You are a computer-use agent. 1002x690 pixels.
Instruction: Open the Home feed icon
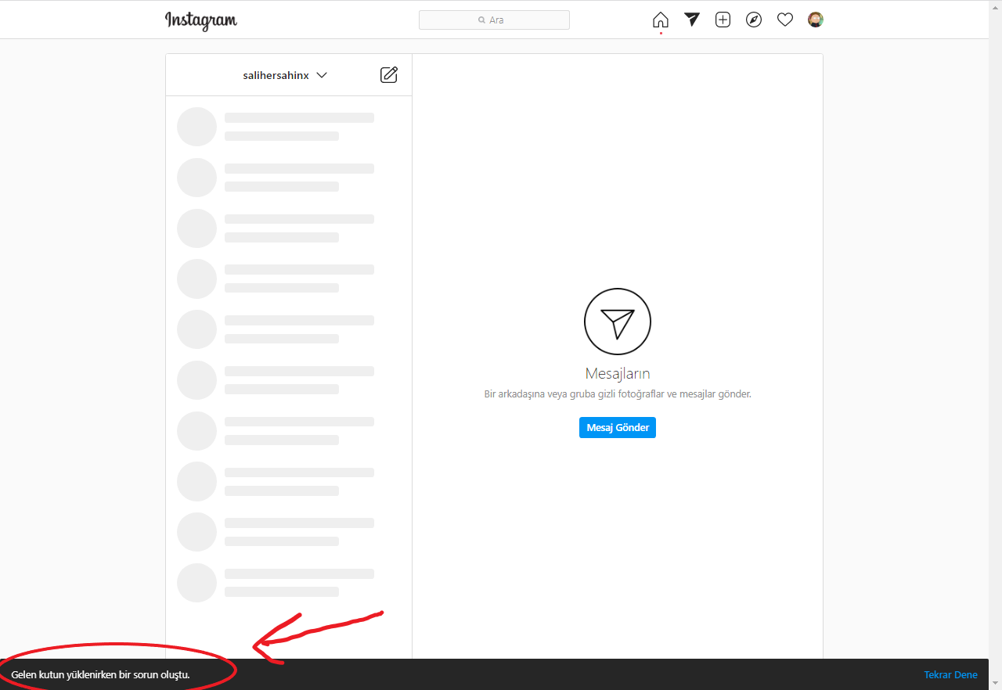point(661,20)
